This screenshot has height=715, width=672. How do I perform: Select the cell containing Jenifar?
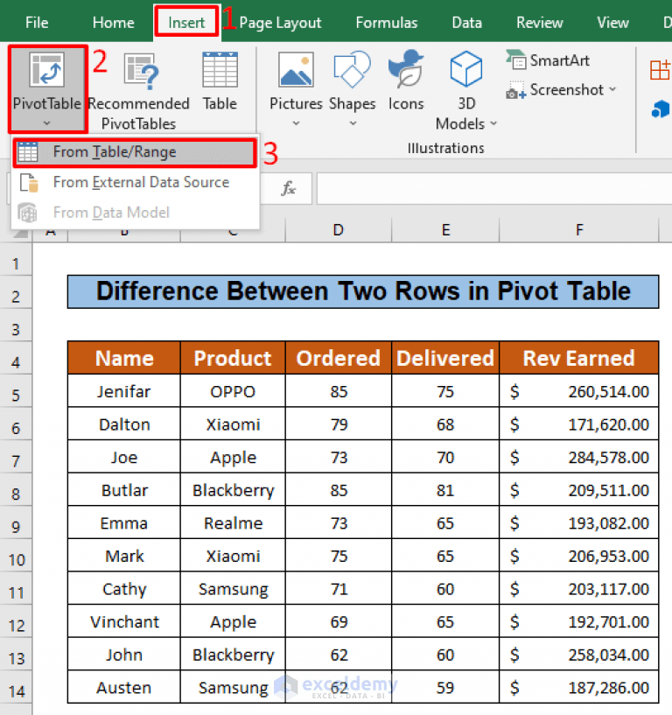tap(124, 391)
